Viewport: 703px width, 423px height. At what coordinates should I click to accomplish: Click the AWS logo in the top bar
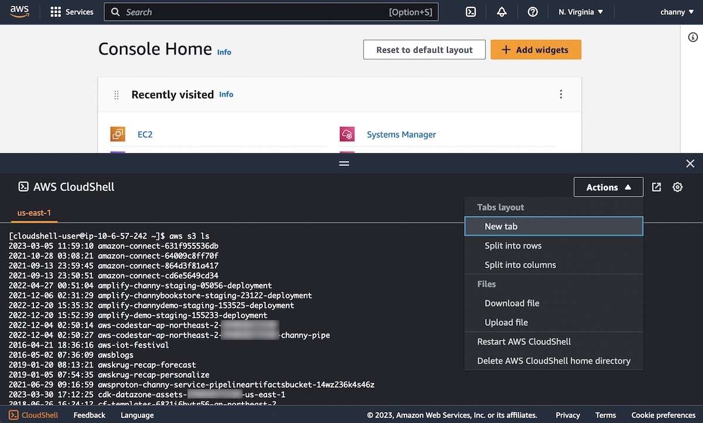click(x=19, y=12)
